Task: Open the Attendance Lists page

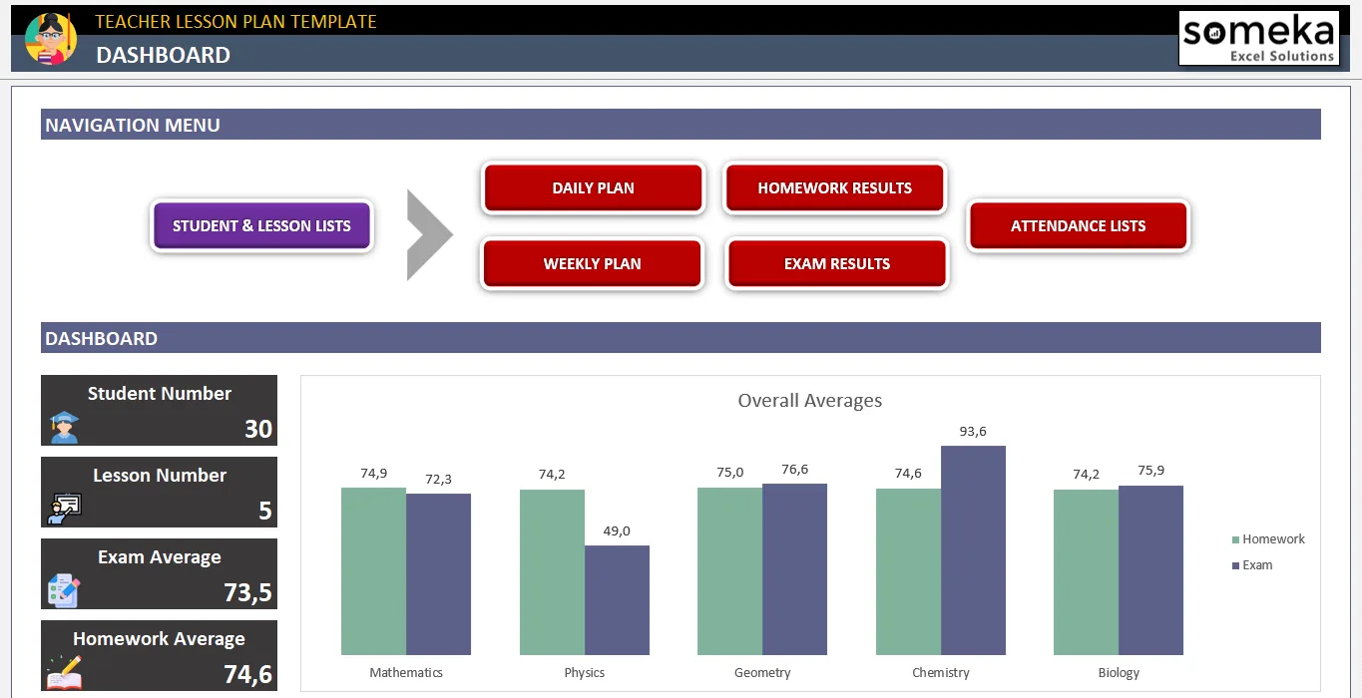Action: (x=1079, y=225)
